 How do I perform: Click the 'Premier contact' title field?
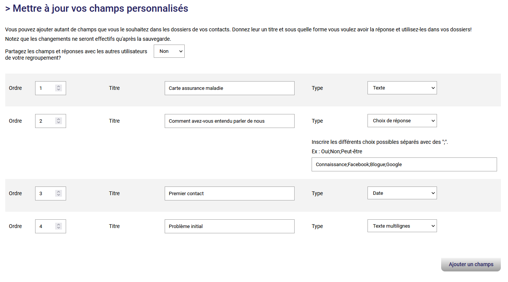229,194
